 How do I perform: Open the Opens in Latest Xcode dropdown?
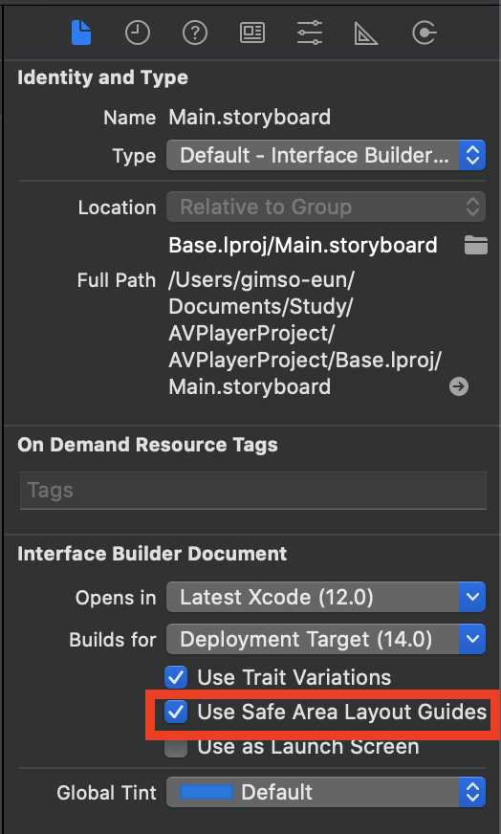pyautogui.click(x=325, y=598)
